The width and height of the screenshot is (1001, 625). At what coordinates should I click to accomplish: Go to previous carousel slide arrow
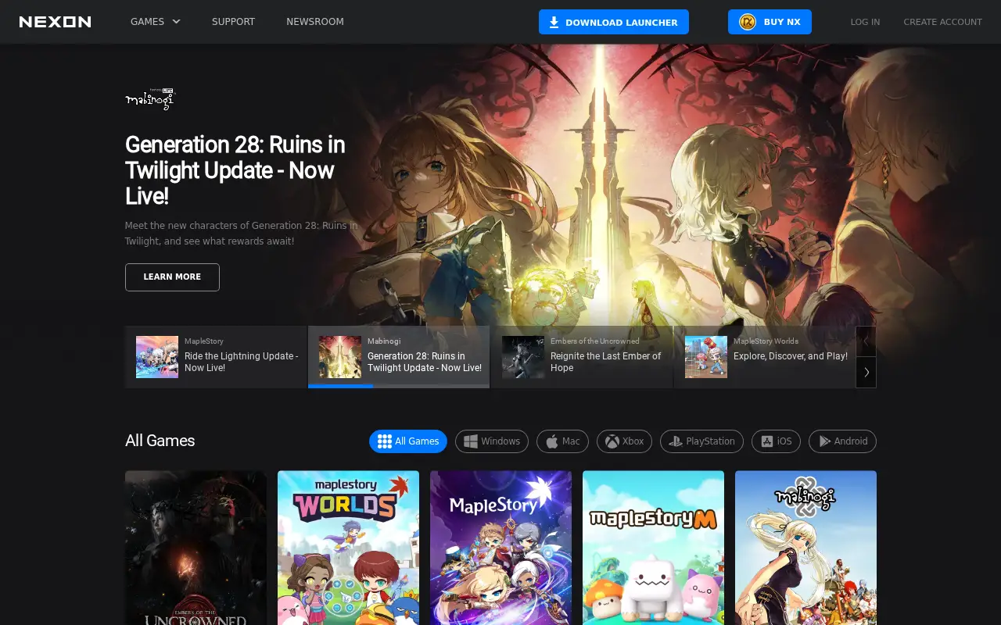866,341
